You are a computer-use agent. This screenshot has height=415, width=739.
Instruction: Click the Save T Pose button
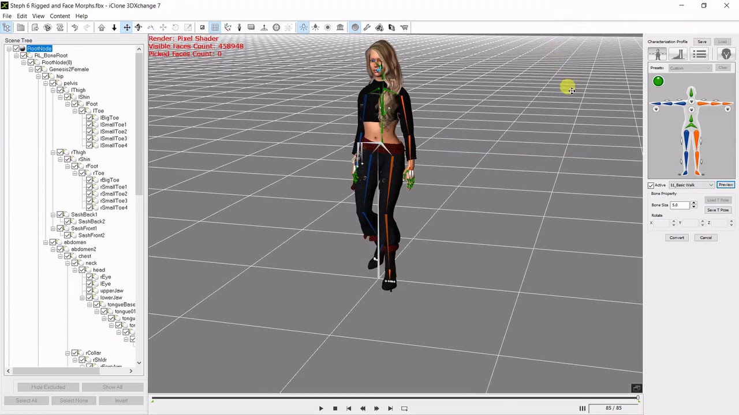coord(718,210)
